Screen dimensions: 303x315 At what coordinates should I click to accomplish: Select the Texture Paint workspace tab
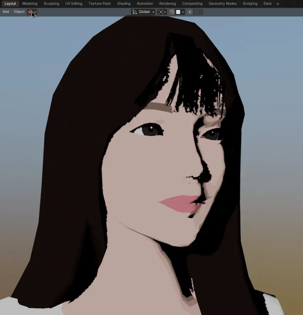[100, 4]
